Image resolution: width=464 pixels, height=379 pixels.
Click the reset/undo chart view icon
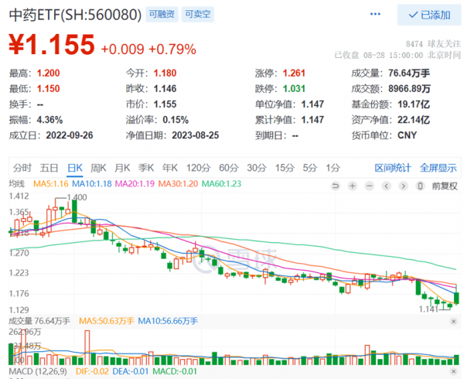(336, 186)
